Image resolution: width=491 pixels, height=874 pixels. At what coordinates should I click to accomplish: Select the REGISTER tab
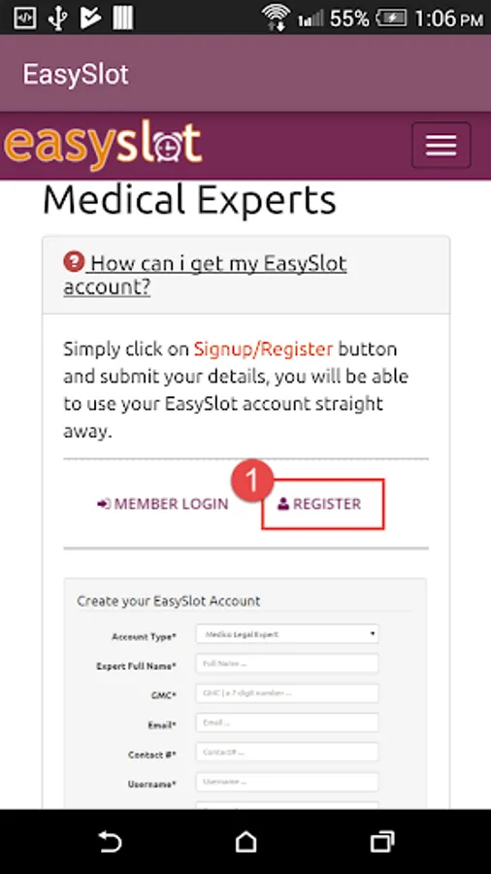[323, 504]
